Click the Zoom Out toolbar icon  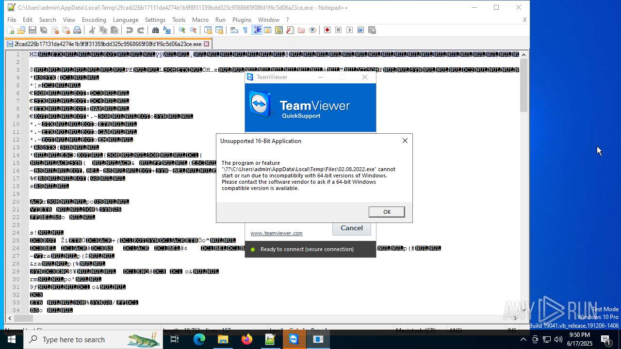point(193,30)
